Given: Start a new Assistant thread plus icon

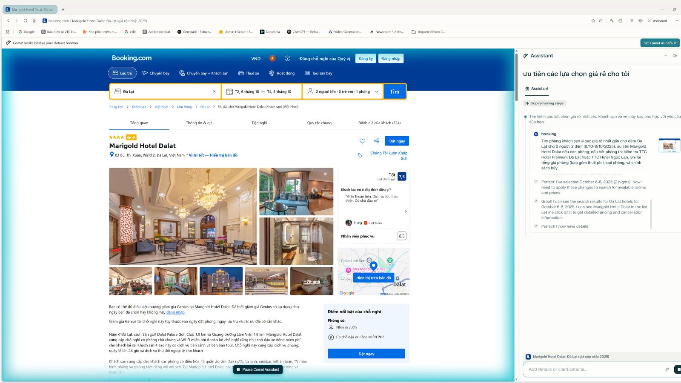Looking at the screenshot, I should pyautogui.click(x=666, y=56).
